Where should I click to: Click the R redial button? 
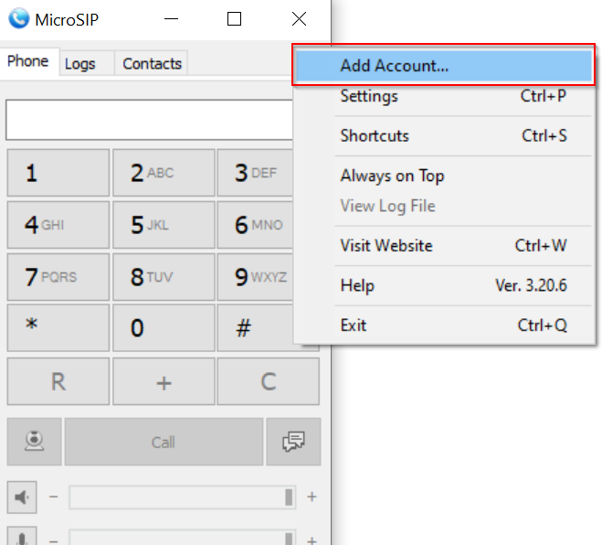click(58, 381)
